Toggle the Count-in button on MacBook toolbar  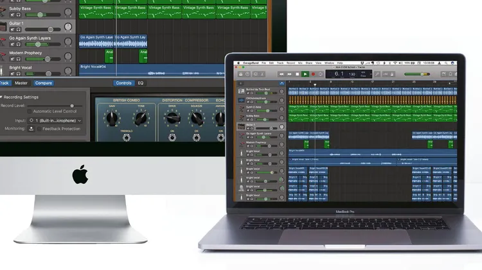coord(385,74)
